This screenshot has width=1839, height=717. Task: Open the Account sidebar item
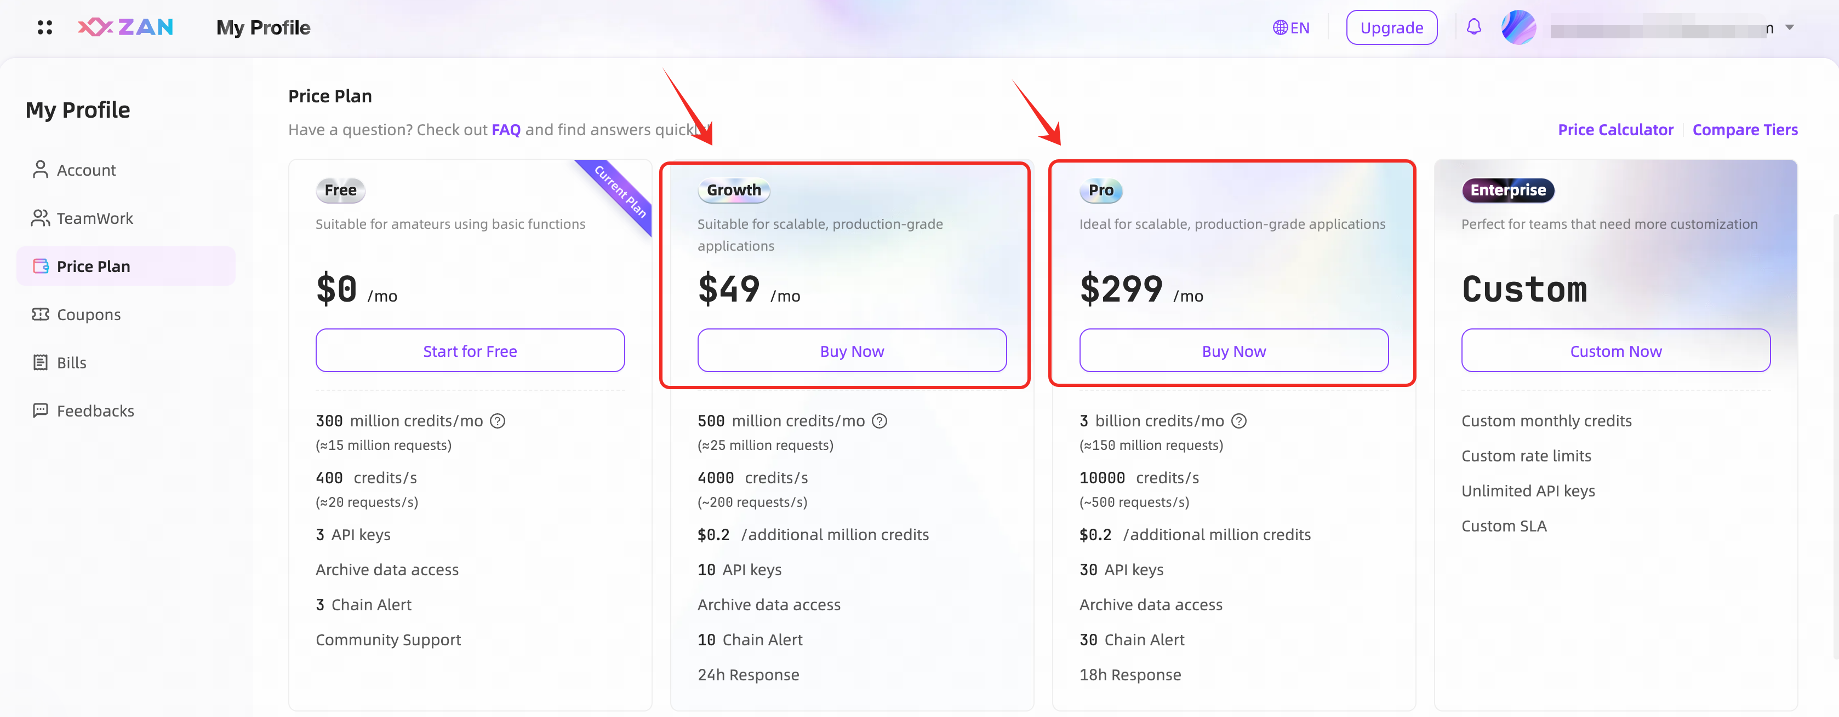[x=85, y=170]
